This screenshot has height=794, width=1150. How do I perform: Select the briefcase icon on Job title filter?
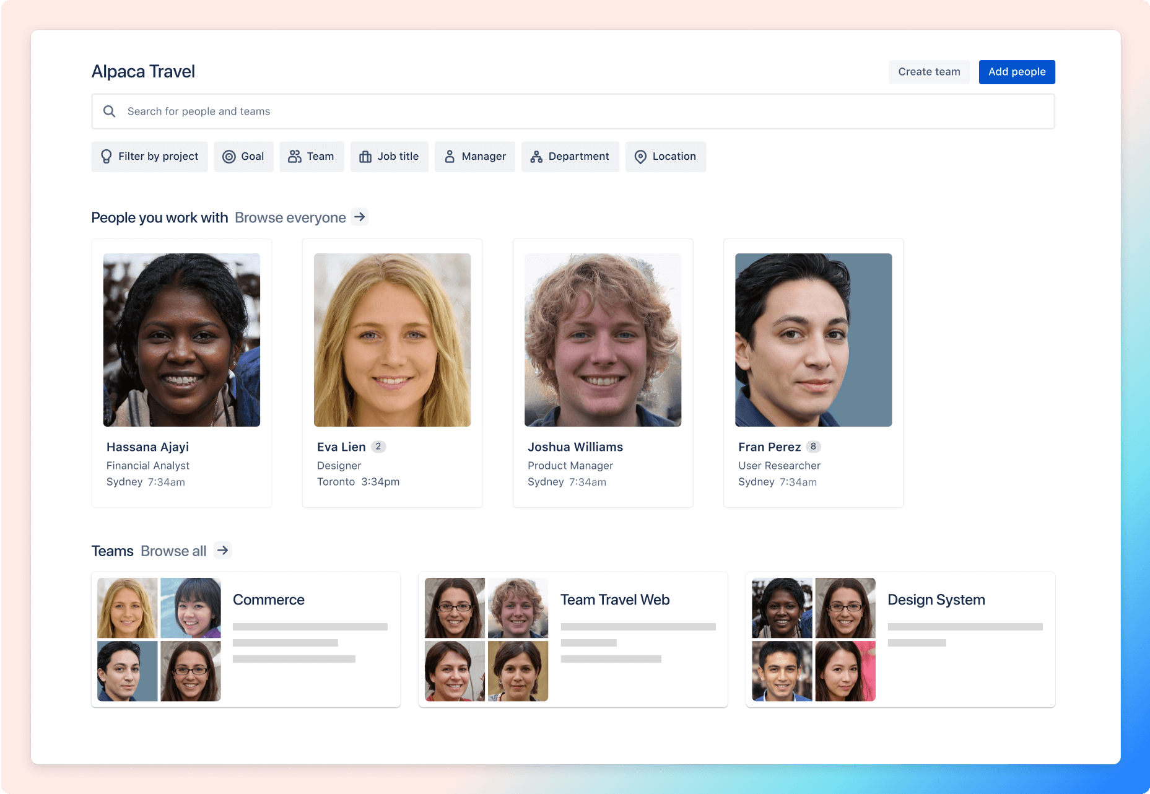[x=365, y=156]
